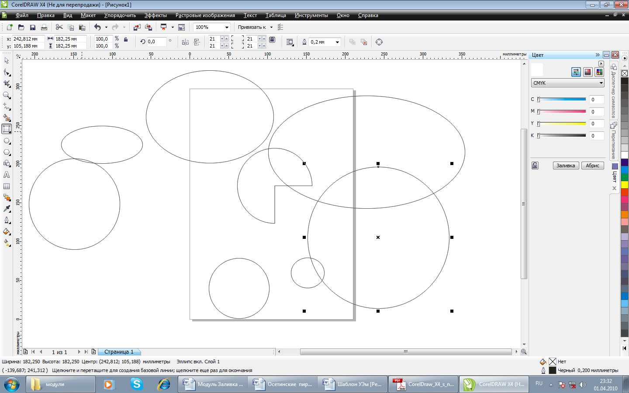This screenshot has height=393, width=629.
Task: Click the Import icon
Action: [137, 27]
